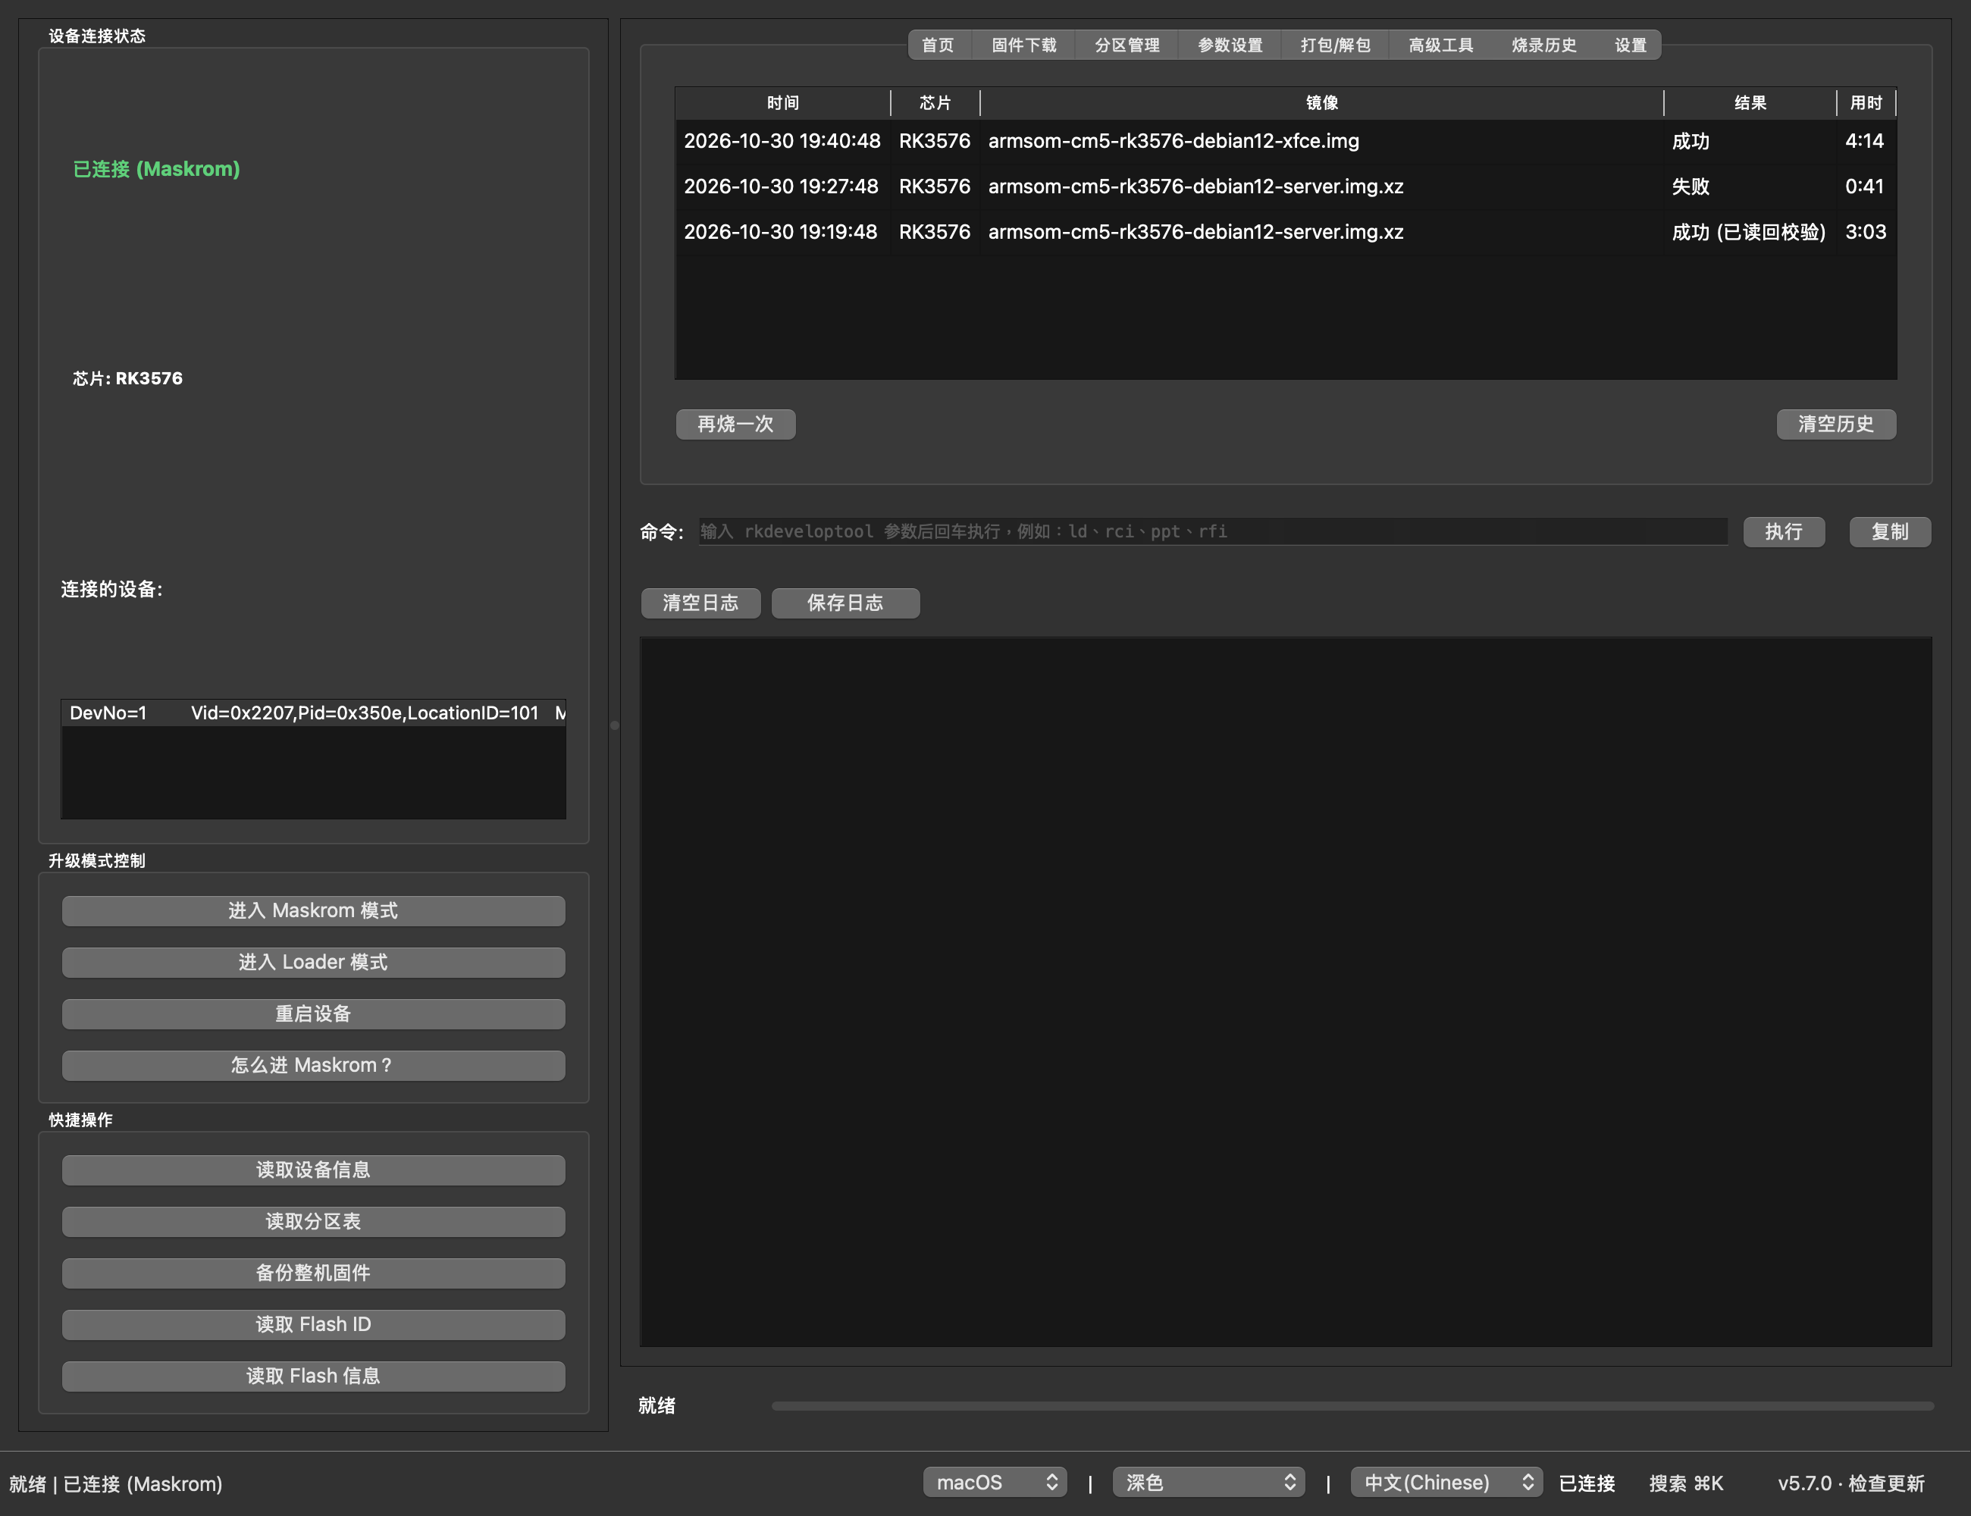1971x1516 pixels.
Task: Open the 分区管理 tab
Action: coord(1127,45)
